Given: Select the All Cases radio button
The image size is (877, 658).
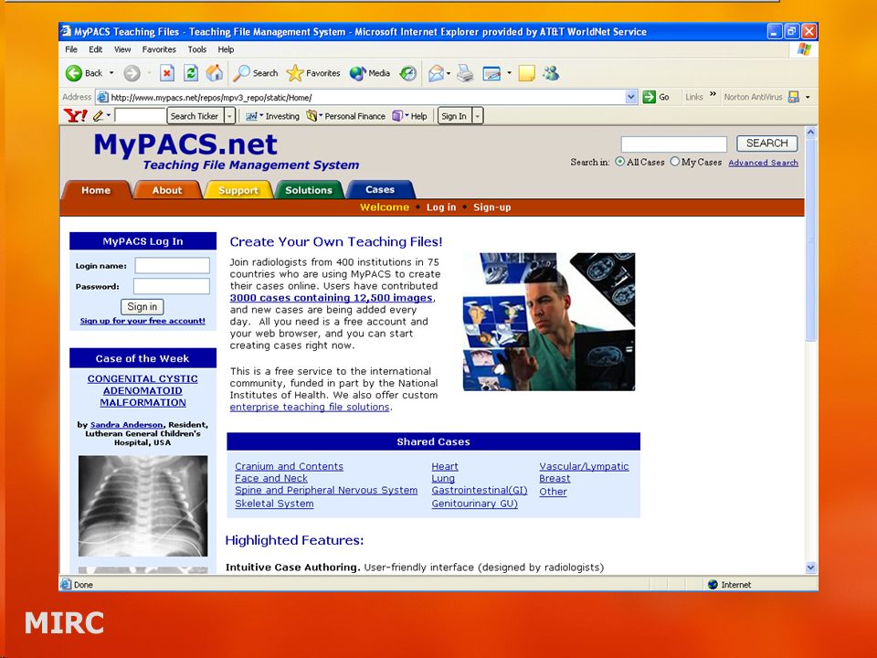Looking at the screenshot, I should tap(619, 162).
